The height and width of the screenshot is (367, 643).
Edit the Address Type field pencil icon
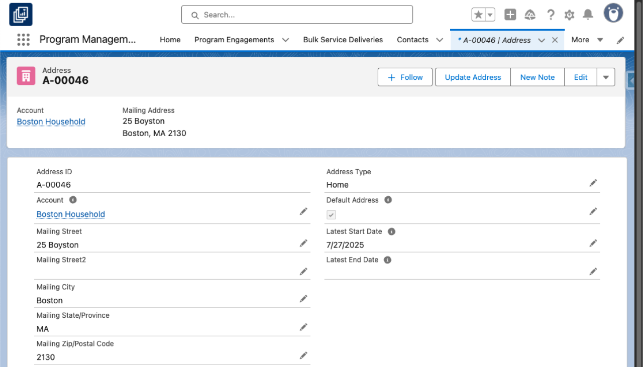(593, 183)
